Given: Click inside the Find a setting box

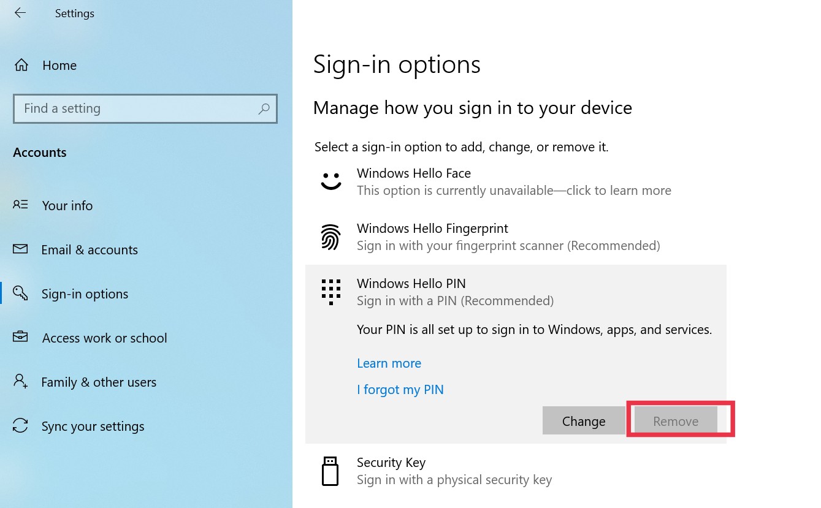Looking at the screenshot, I should pyautogui.click(x=123, y=108).
